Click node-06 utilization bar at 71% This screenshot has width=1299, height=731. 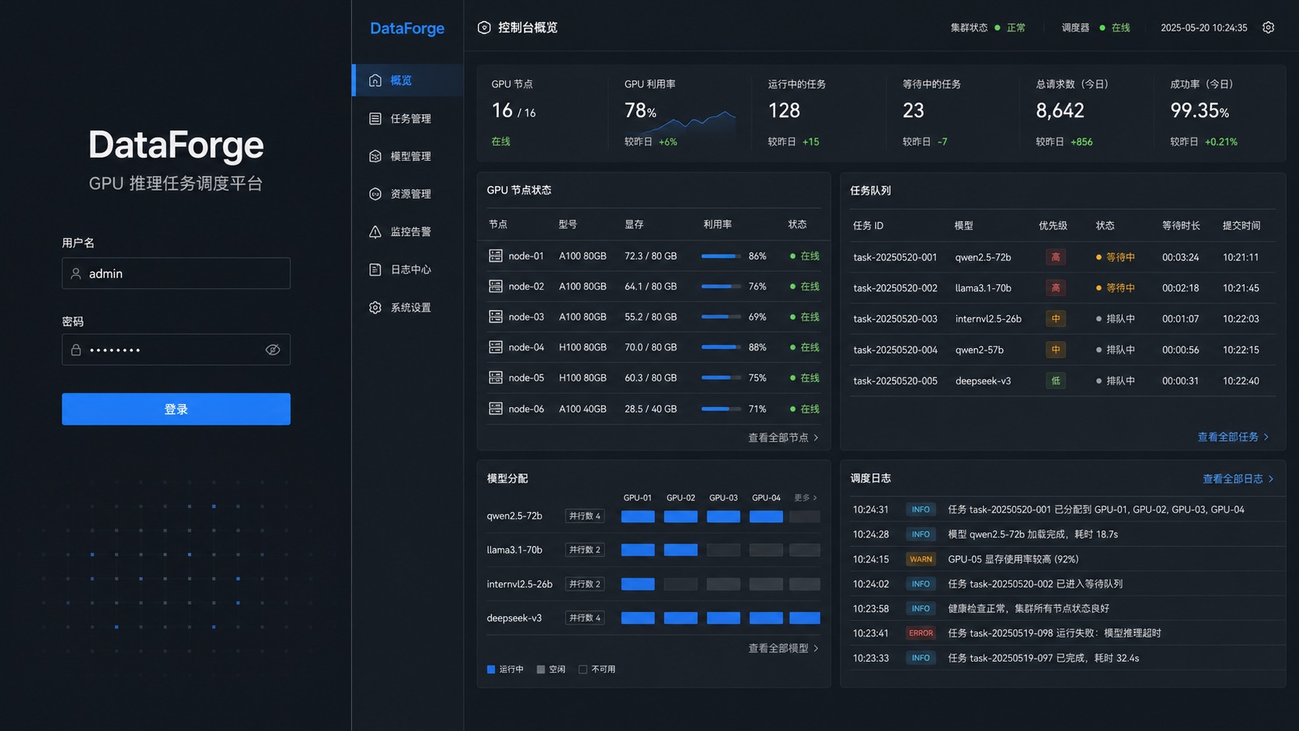(x=721, y=409)
